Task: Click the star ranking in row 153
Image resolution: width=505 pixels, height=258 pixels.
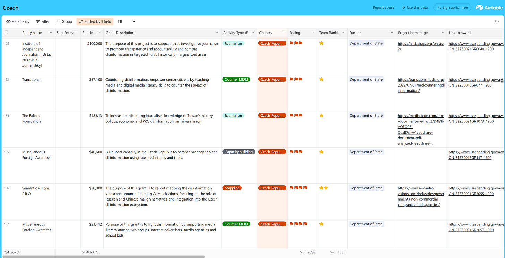Action: (x=321, y=79)
